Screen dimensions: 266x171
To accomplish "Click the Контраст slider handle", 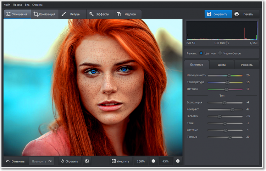I will point(233,109).
